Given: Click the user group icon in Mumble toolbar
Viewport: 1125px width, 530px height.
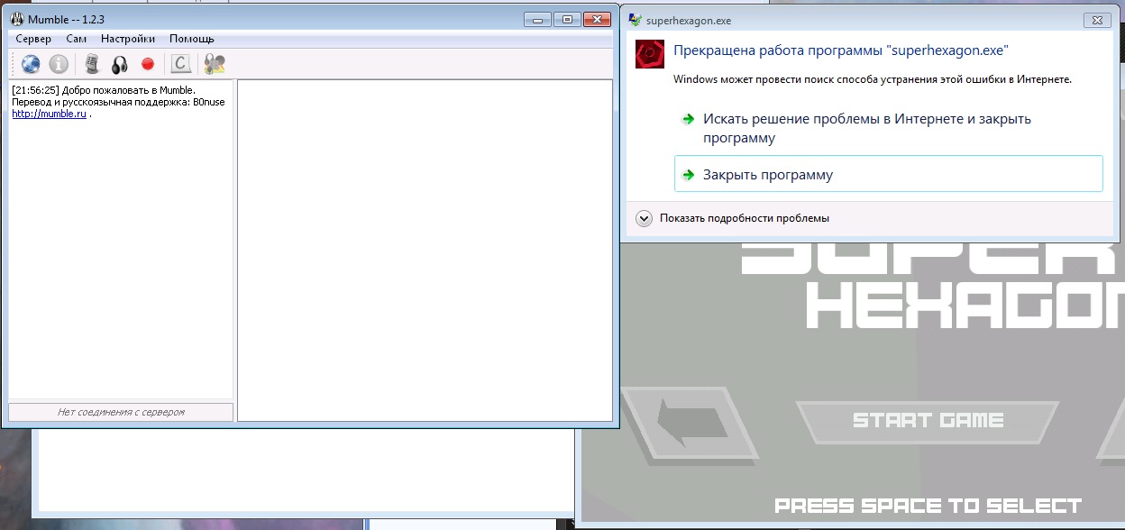Looking at the screenshot, I should (215, 64).
